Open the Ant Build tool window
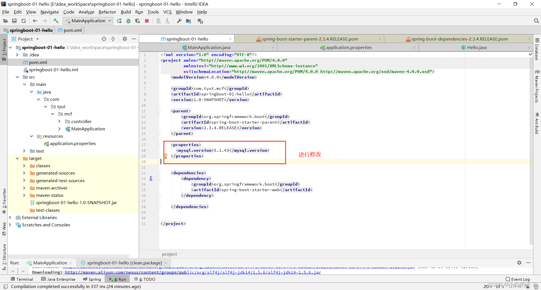 (537, 123)
